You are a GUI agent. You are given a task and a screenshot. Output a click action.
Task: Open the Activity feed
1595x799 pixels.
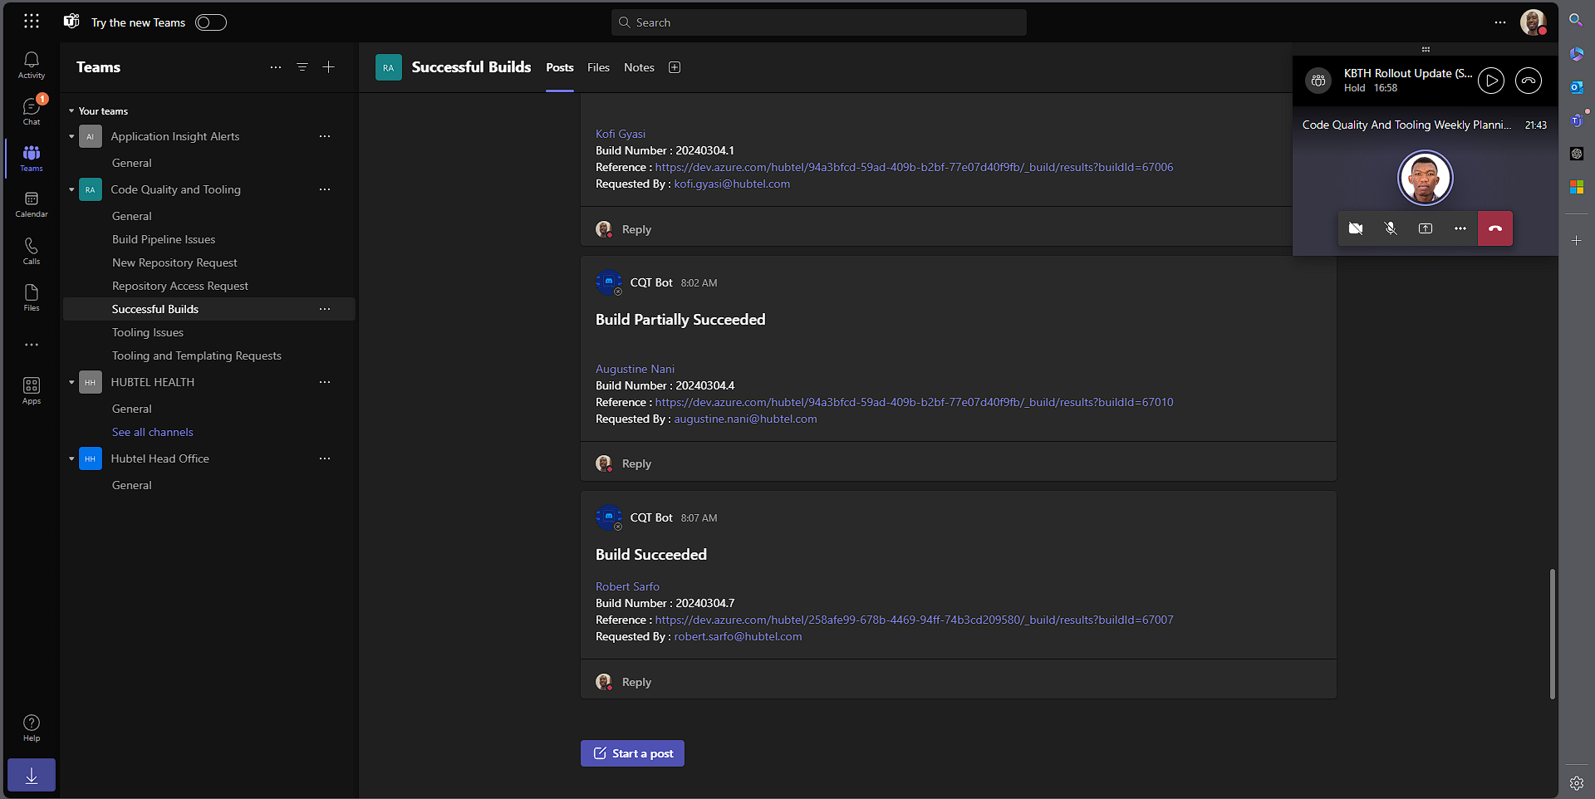click(x=32, y=65)
